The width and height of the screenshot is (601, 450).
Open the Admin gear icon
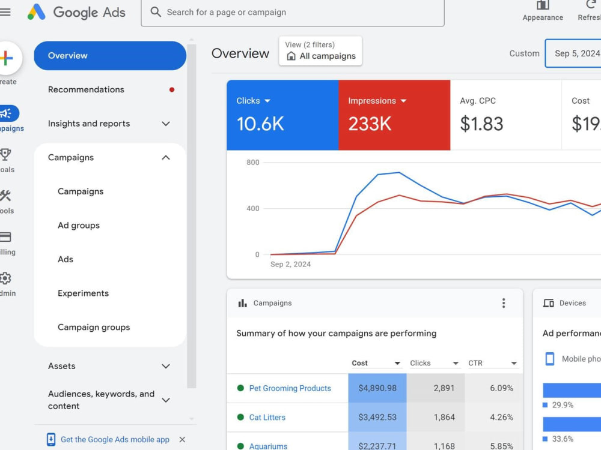tap(5, 278)
